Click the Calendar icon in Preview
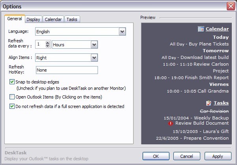 tap(201, 29)
